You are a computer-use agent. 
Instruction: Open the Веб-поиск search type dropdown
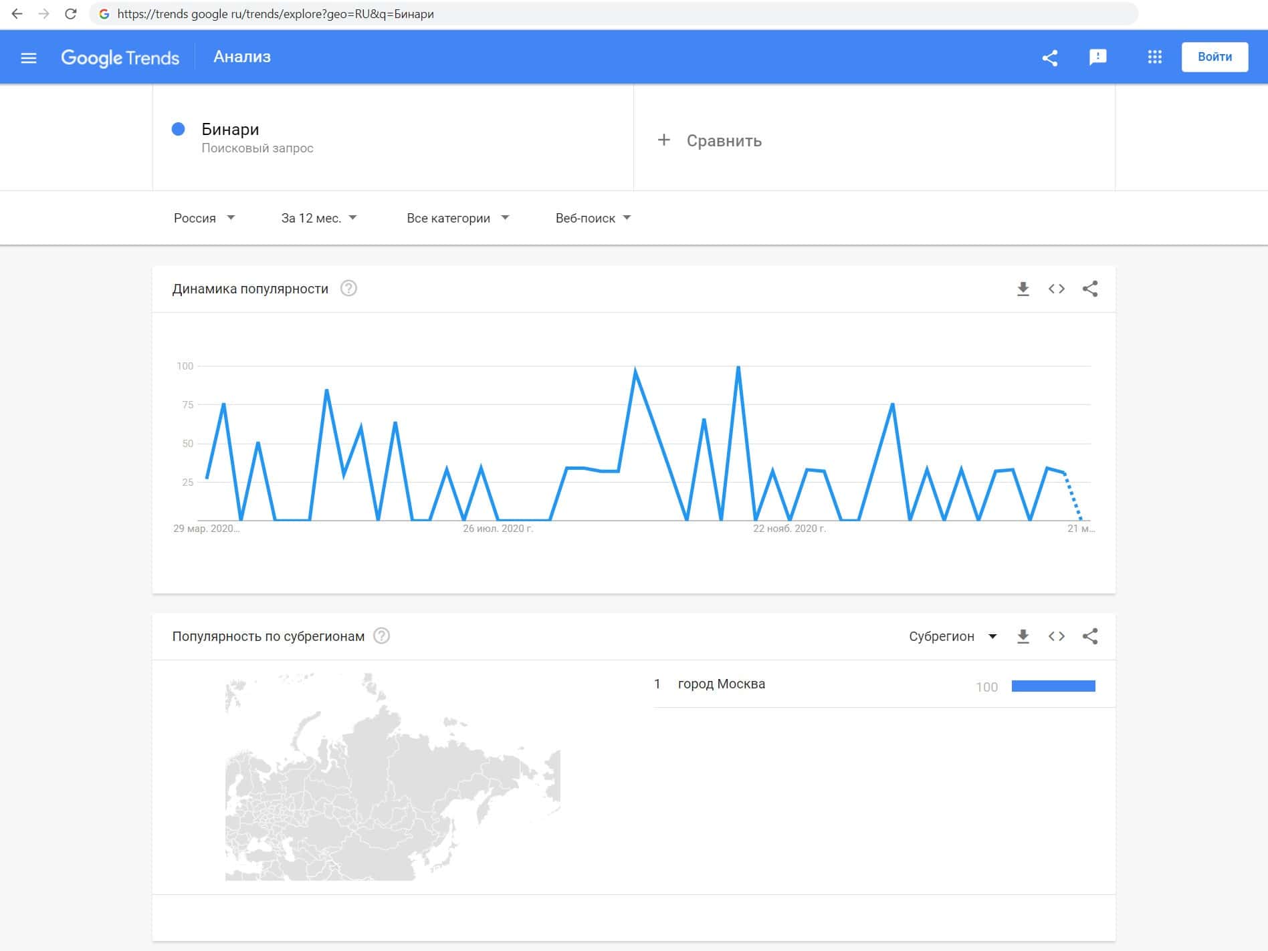coord(593,218)
